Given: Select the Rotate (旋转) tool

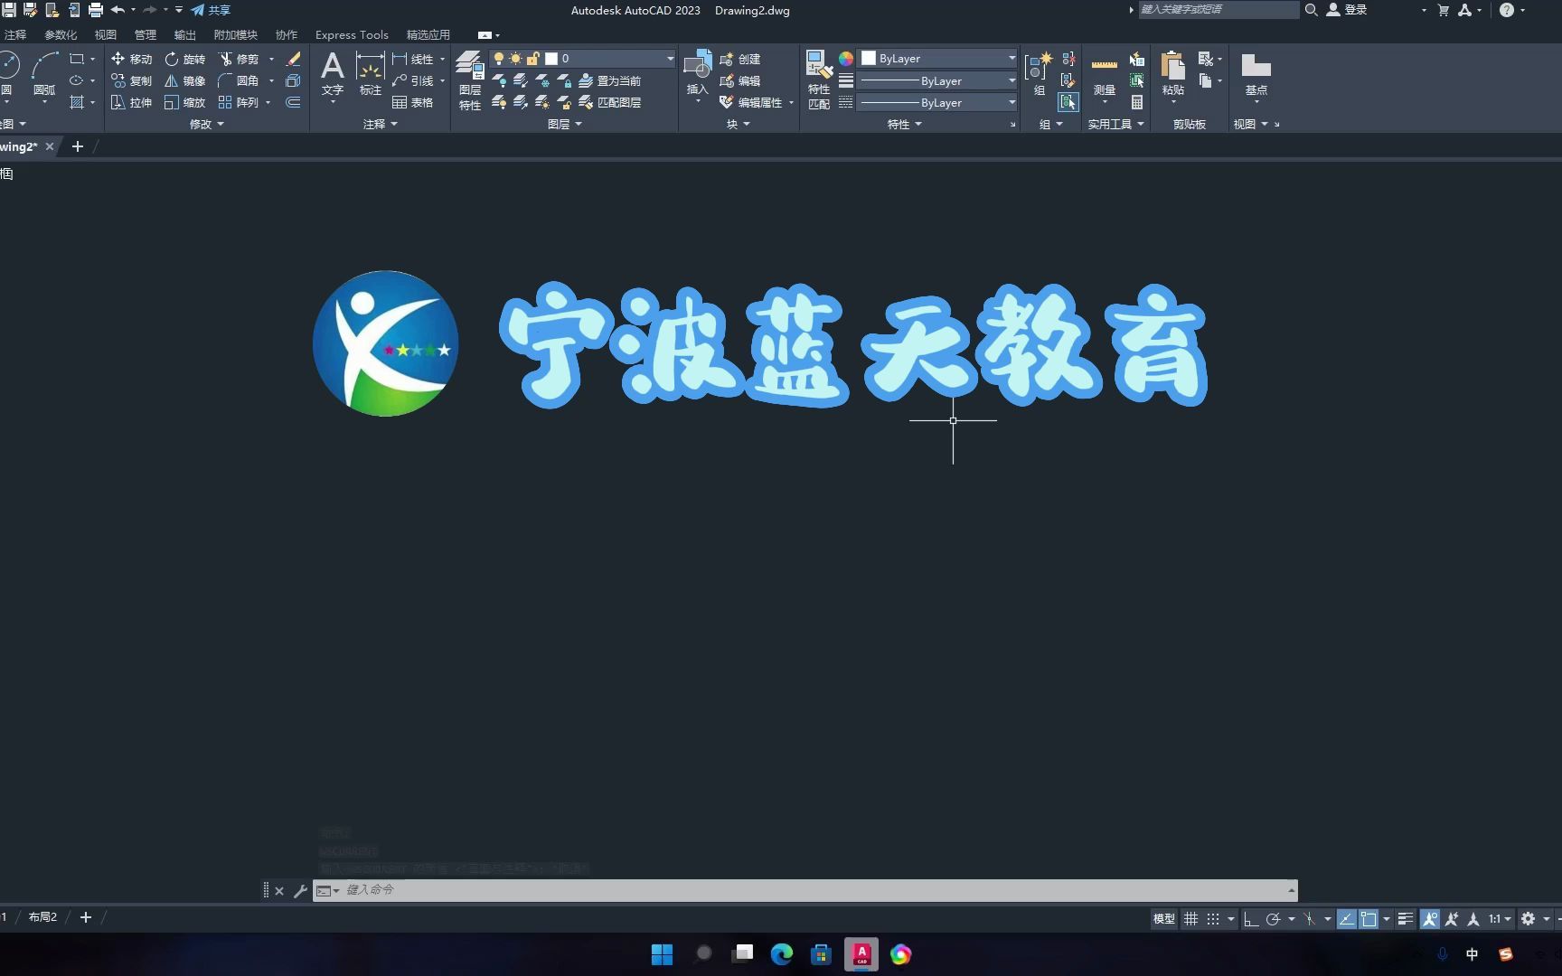Looking at the screenshot, I should click(184, 59).
